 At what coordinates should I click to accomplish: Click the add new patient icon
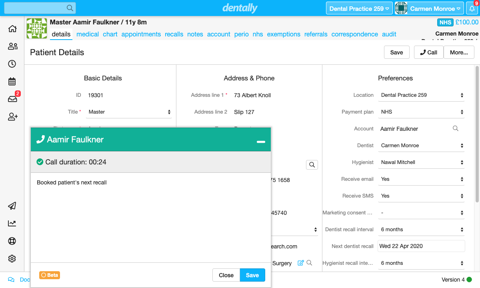point(12,117)
